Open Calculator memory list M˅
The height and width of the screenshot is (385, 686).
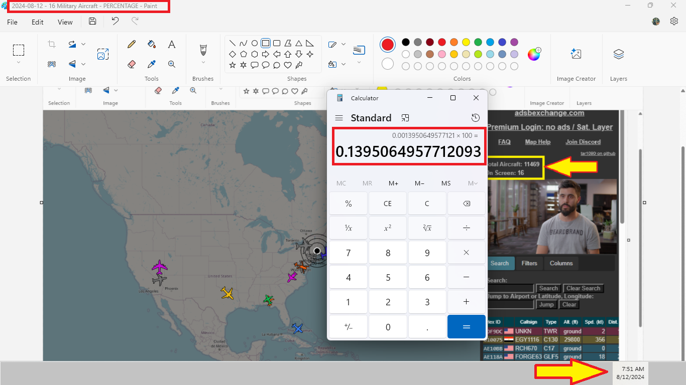473,183
